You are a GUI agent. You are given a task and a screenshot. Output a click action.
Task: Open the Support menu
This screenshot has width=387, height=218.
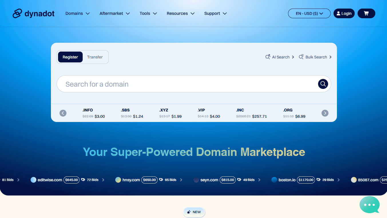(215, 13)
